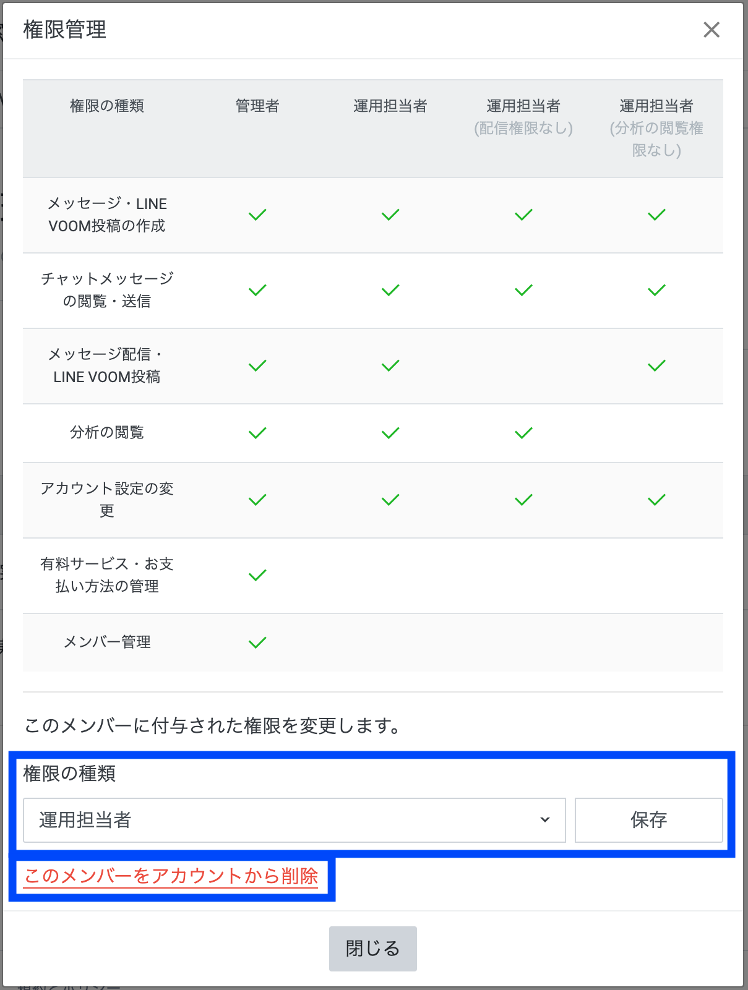This screenshot has height=990, width=748.
Task: Click 運用担当者 checkmark for 分析の閲覧
Action: (390, 433)
